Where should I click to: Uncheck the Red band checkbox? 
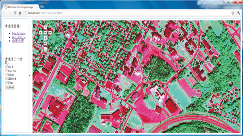tap(7, 67)
